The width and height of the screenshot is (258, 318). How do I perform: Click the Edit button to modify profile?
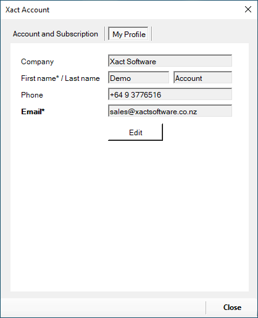pos(135,132)
